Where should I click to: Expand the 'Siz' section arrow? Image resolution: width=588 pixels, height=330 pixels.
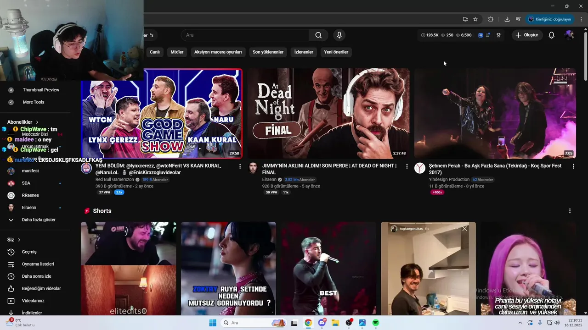click(19, 240)
